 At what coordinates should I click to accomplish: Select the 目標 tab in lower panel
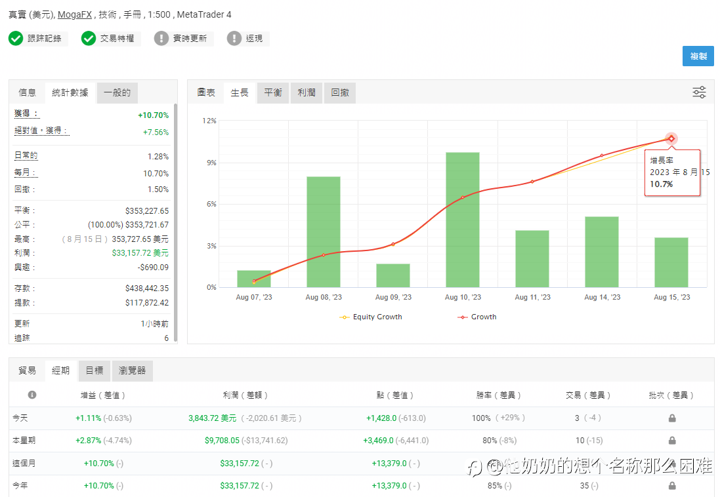coord(95,370)
